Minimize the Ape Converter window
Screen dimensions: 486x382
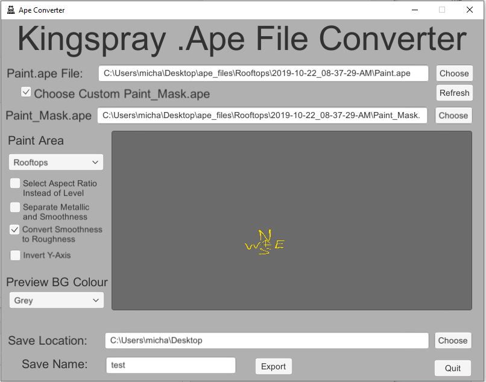415,10
